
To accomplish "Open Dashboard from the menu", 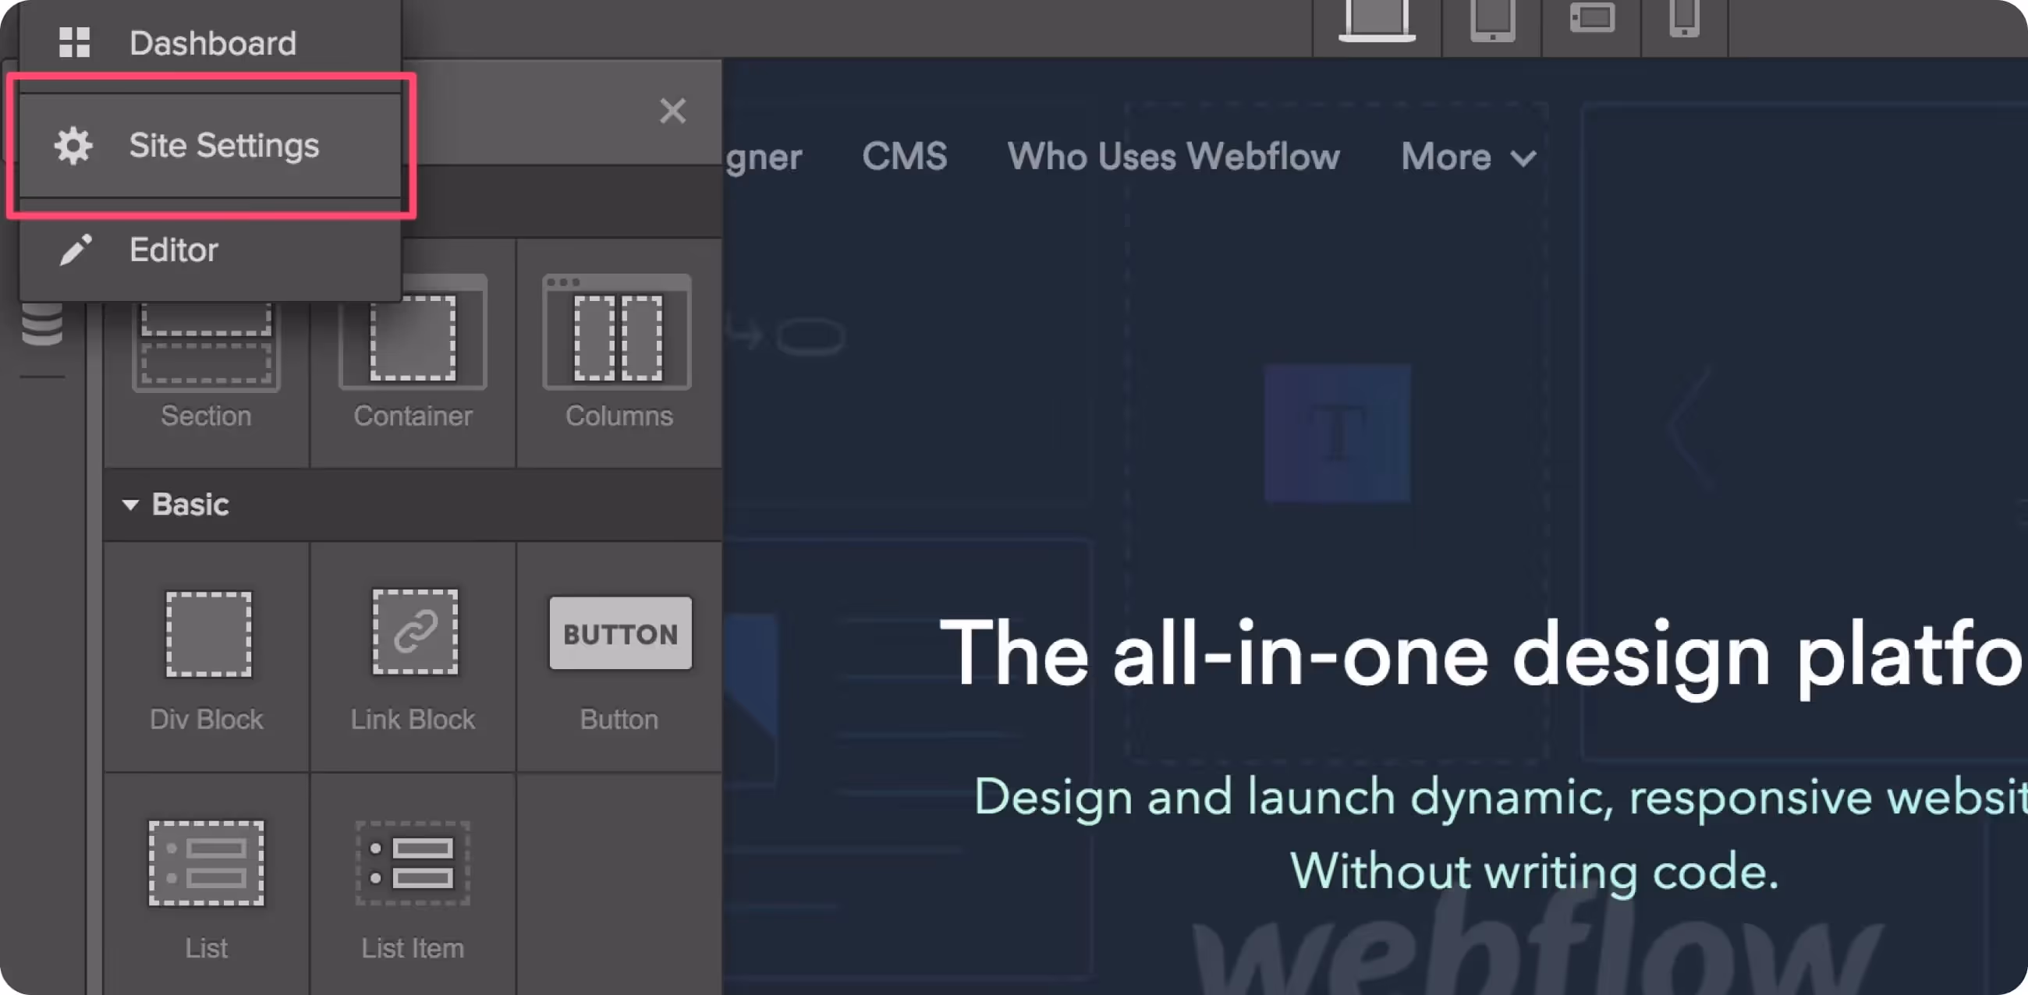I will point(212,44).
